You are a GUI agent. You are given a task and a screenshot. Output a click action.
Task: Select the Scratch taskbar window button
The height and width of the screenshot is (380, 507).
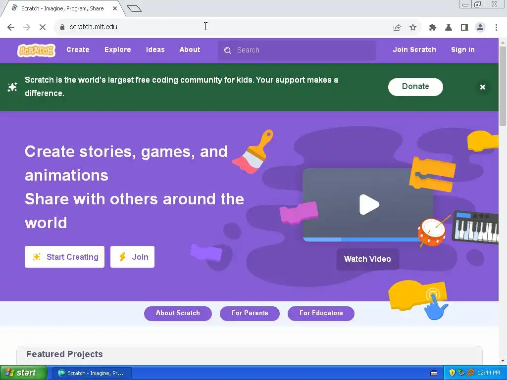point(92,373)
